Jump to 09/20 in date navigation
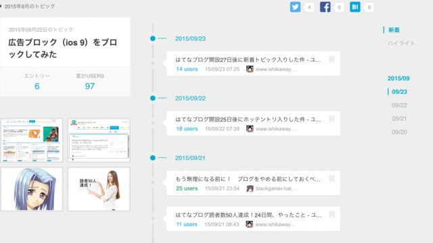 399,132
